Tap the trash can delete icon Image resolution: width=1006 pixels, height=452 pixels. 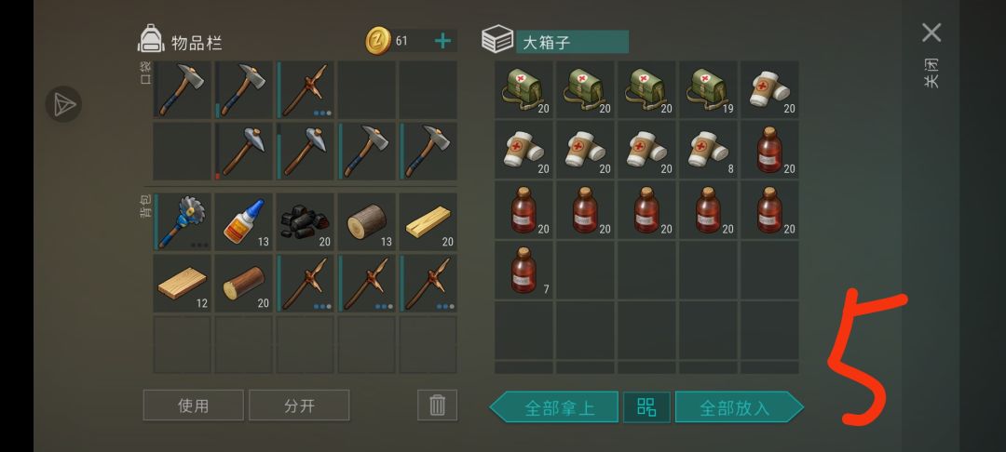click(438, 405)
